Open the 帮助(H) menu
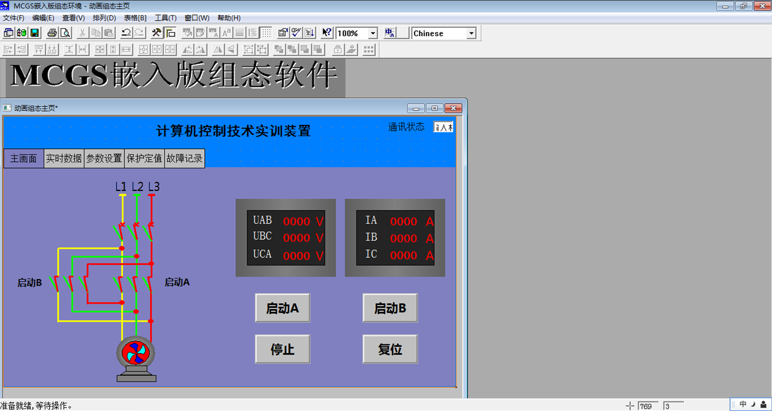 [x=229, y=18]
